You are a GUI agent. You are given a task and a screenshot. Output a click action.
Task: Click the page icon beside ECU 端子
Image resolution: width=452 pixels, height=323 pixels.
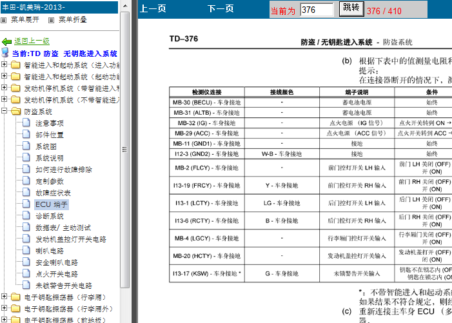pos(26,204)
